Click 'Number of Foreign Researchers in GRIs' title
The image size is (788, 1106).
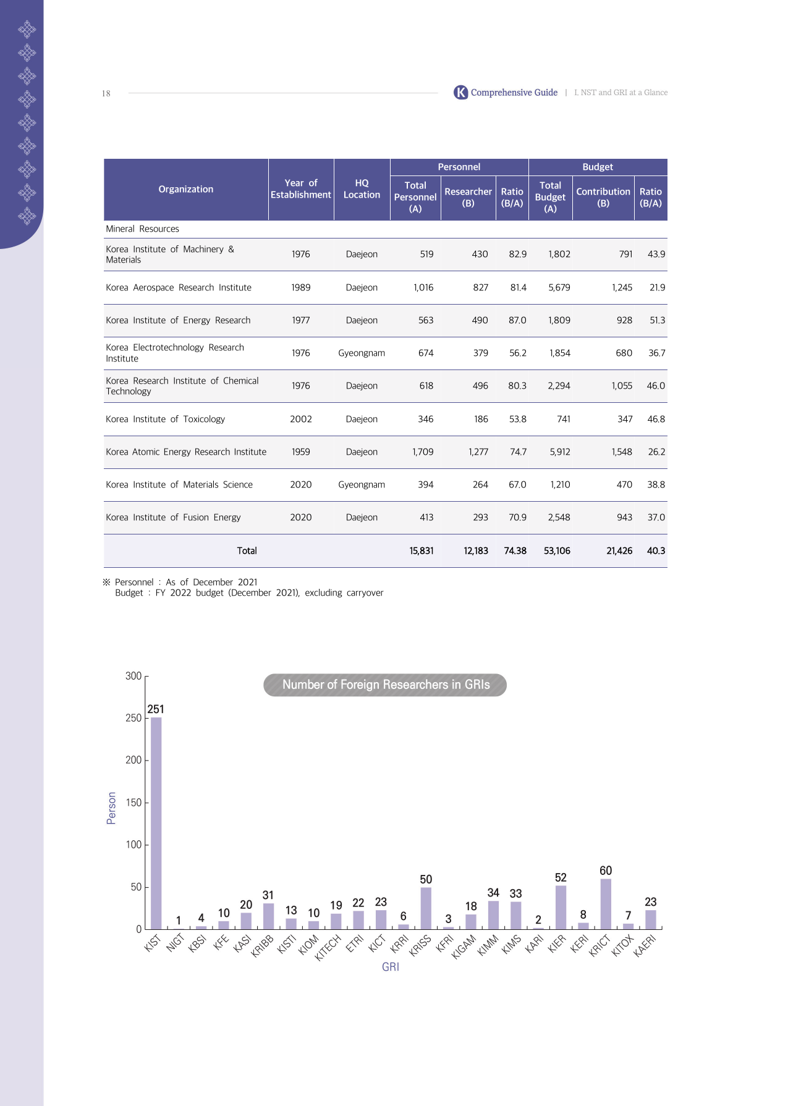coord(386,685)
